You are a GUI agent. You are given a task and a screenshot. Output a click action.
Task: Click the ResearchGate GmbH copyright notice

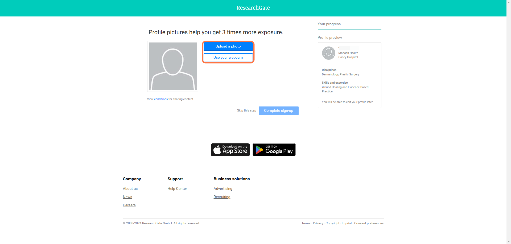pos(161,223)
